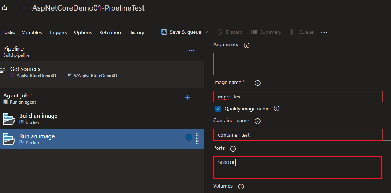Click the info icon beside Image name
This screenshot has width=391, height=193.
point(258,83)
